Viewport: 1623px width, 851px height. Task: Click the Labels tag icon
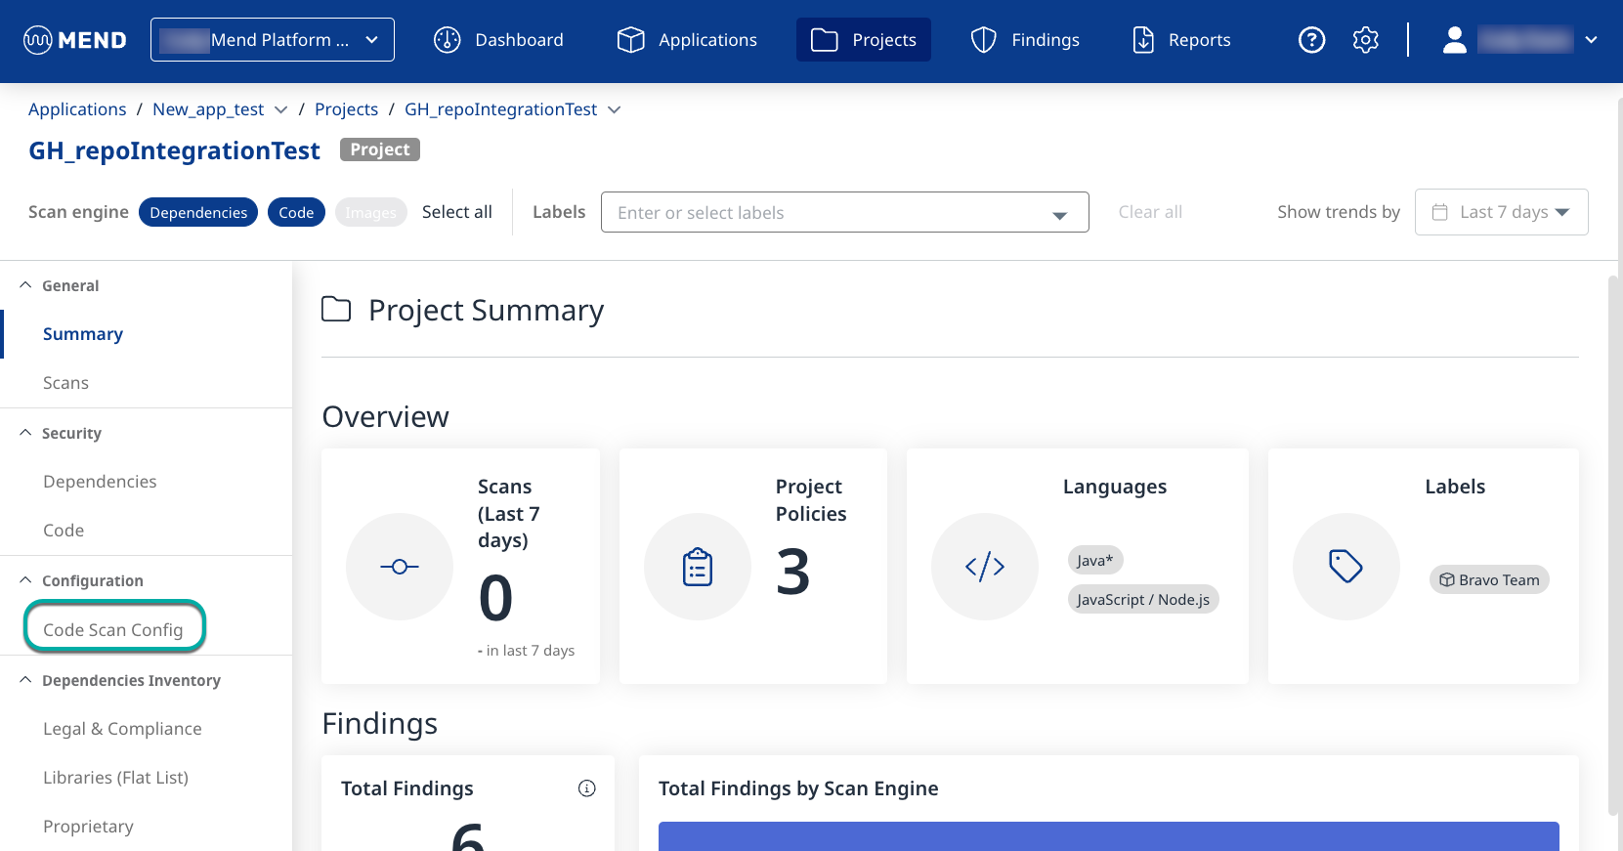[1345, 567]
